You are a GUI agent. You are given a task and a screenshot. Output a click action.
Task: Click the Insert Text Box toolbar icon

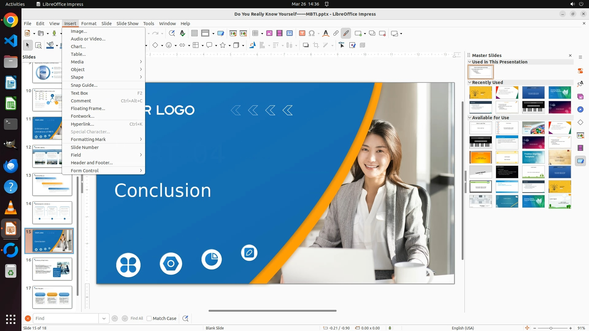coord(302,33)
